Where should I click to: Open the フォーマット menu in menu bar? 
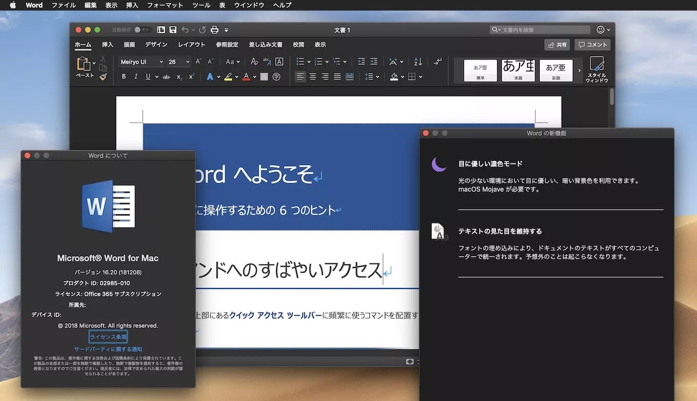165,5
